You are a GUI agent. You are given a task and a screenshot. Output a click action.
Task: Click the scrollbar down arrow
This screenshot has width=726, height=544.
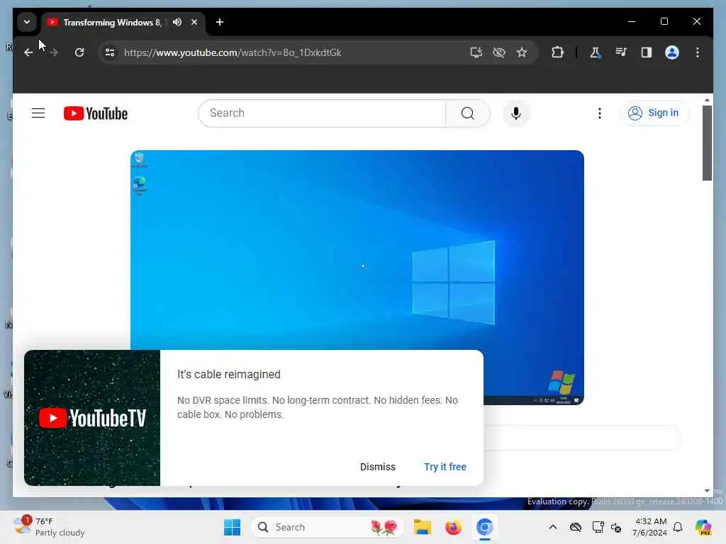click(x=707, y=491)
